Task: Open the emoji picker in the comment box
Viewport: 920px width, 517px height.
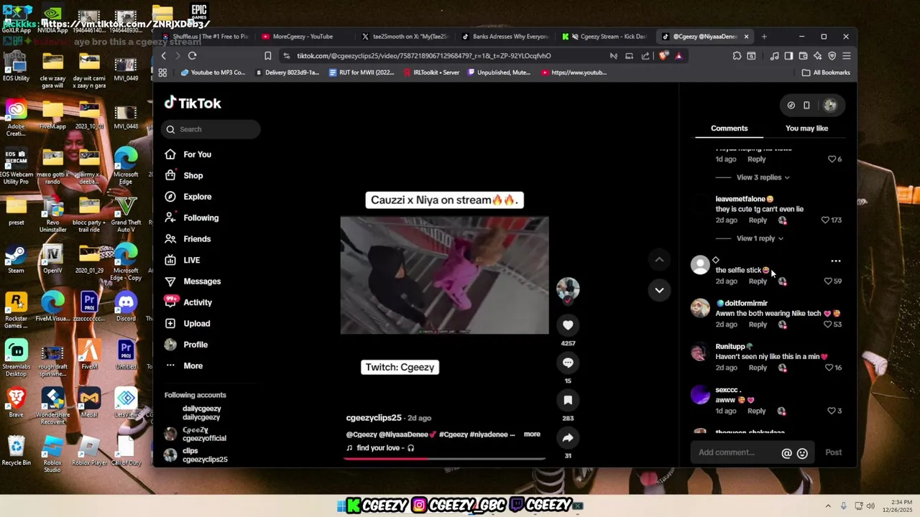Action: 802,453
